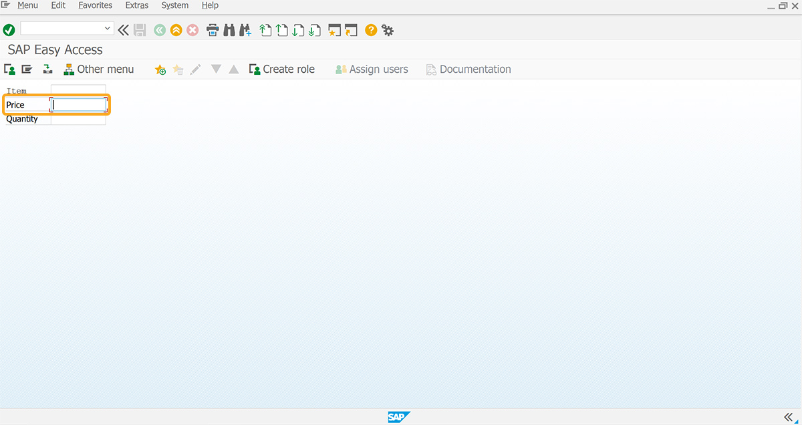Go to Last Page icon
802x425 pixels.
[315, 30]
